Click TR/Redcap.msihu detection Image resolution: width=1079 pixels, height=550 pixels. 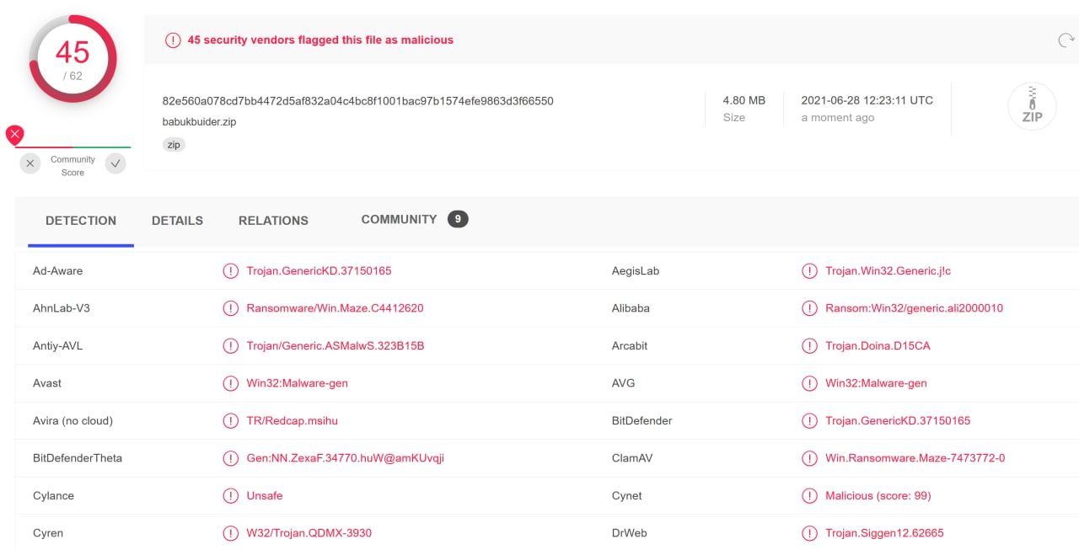click(x=292, y=420)
